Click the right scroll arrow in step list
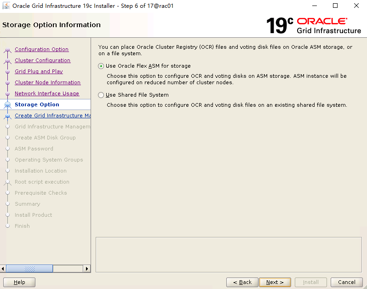The height and width of the screenshot is (289, 367). [87, 269]
